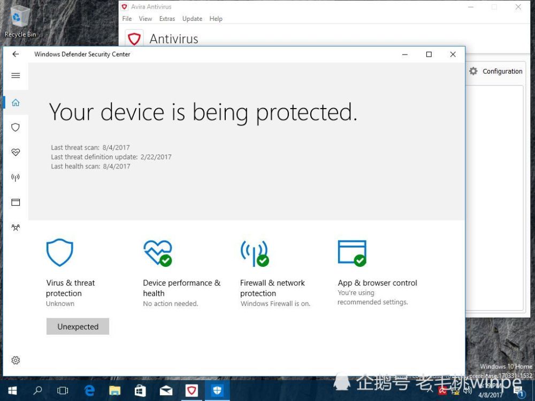Click the Last health scan date text

pyautogui.click(x=91, y=166)
